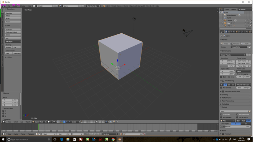Screen dimensions: 253x142
Task: Jump to first frame button
Action: [87, 134]
